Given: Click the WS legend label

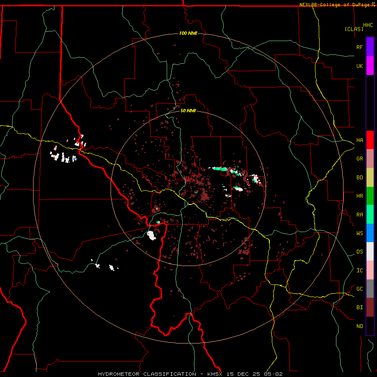Looking at the screenshot, I should point(359,233).
